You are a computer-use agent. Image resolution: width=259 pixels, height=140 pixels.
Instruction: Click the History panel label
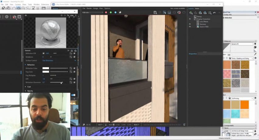(x=55, y=9)
